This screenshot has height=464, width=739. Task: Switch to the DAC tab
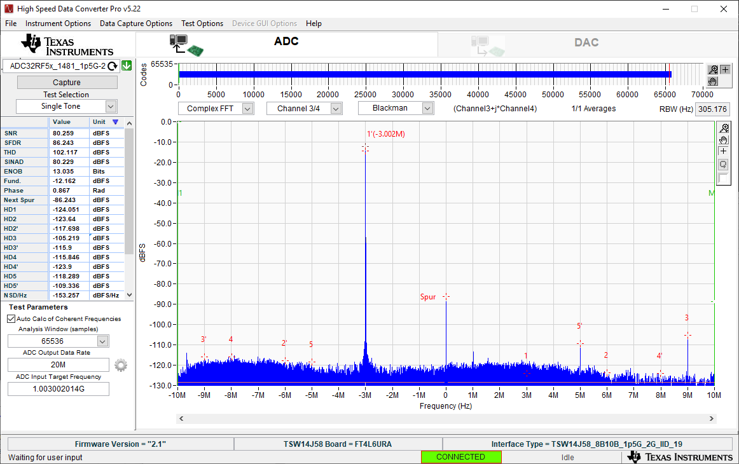pos(586,43)
